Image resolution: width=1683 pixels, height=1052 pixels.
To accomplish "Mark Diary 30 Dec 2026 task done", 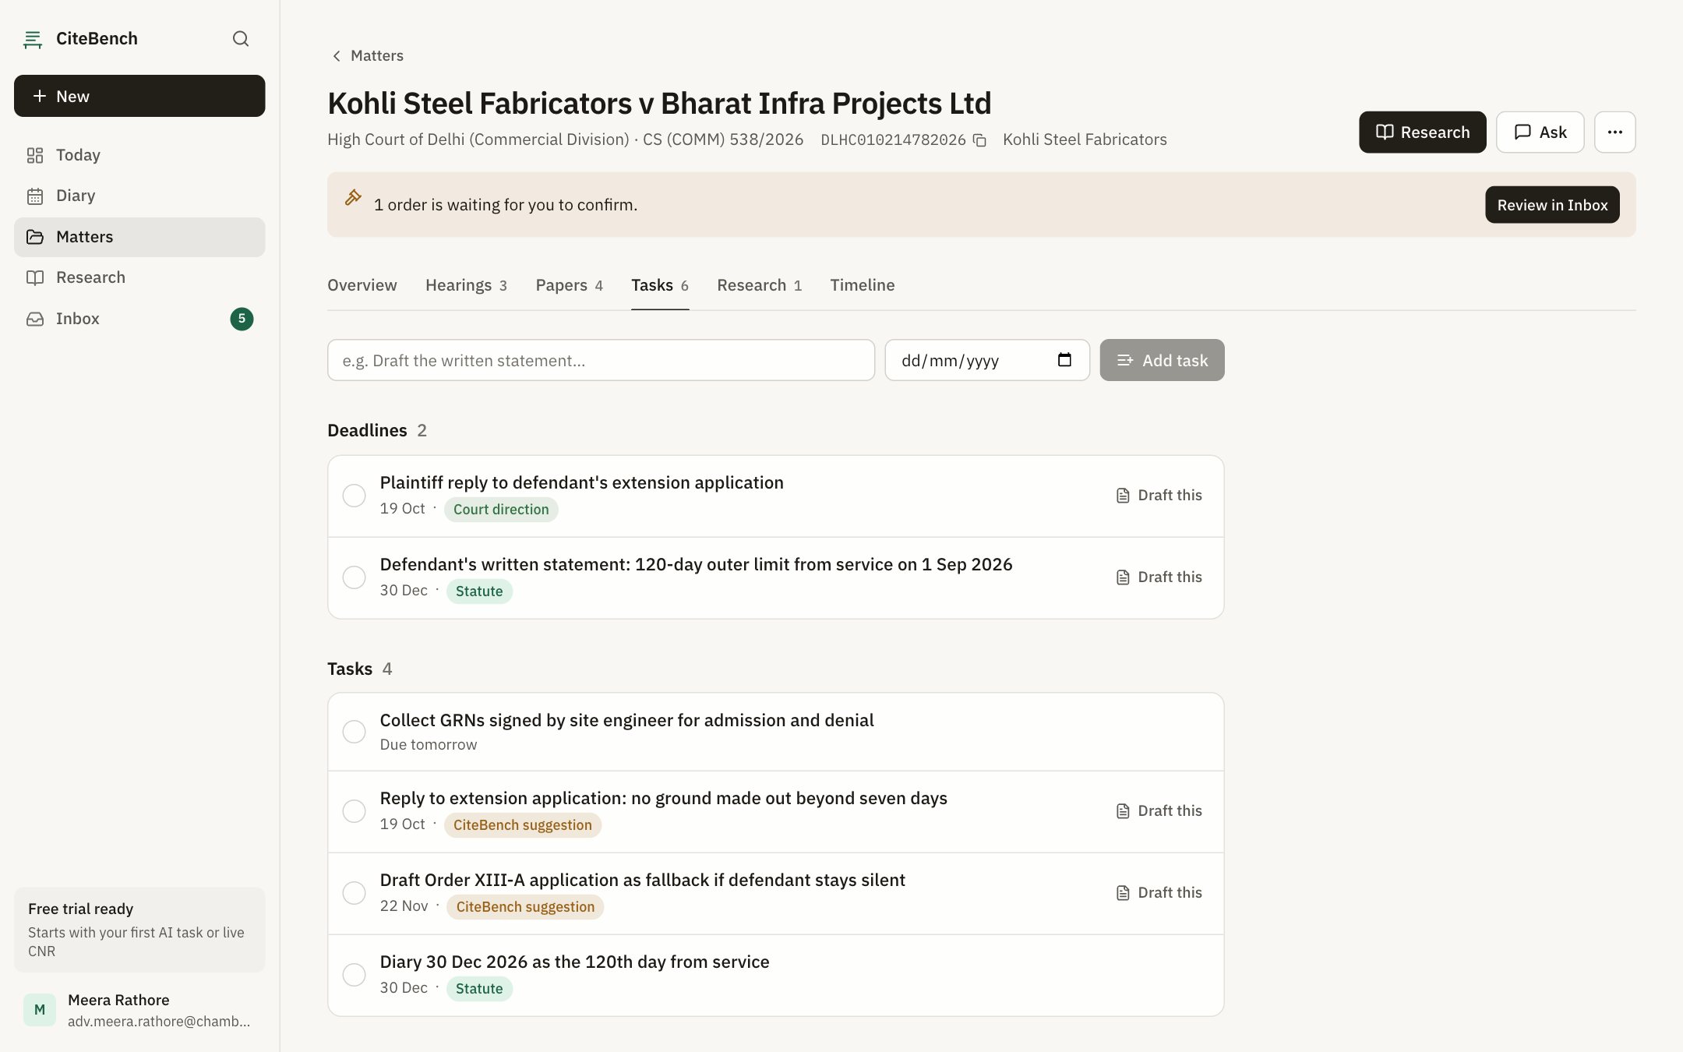I will click(354, 975).
